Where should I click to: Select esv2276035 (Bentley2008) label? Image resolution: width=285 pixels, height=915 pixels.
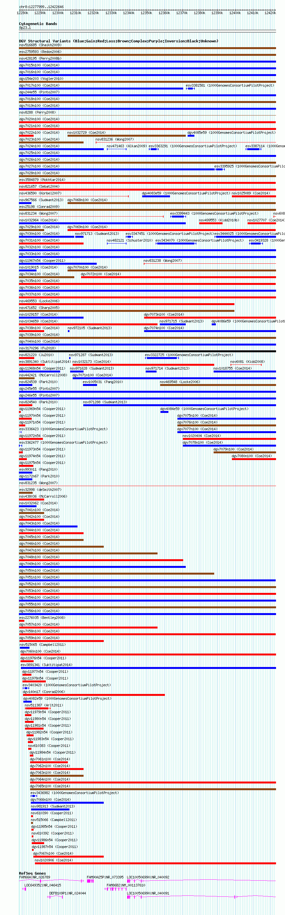pos(42,618)
